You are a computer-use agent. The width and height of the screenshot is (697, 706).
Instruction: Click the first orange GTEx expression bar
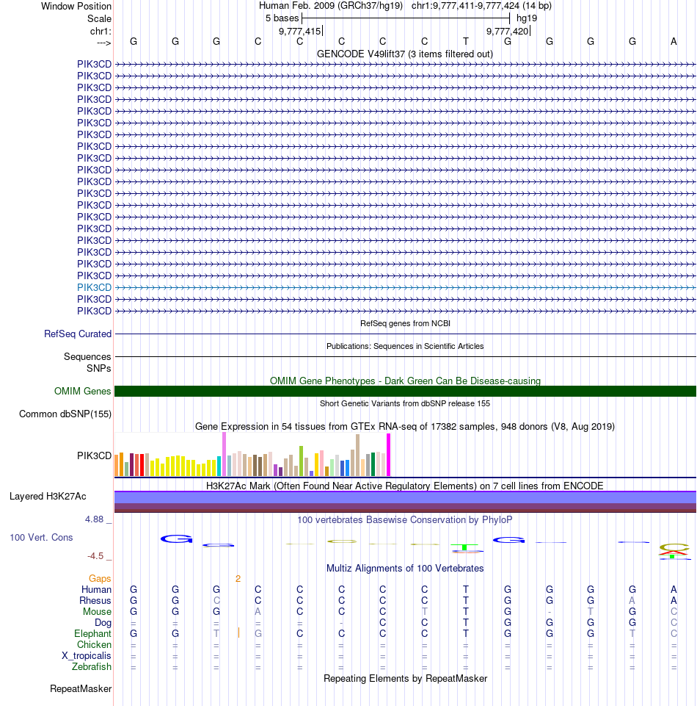(117, 466)
